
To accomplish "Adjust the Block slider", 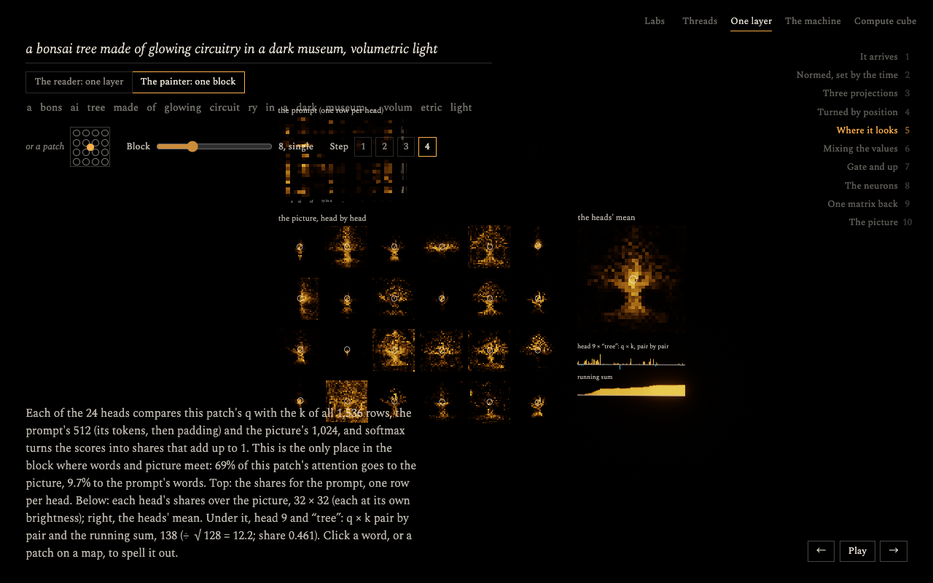I will 214,146.
